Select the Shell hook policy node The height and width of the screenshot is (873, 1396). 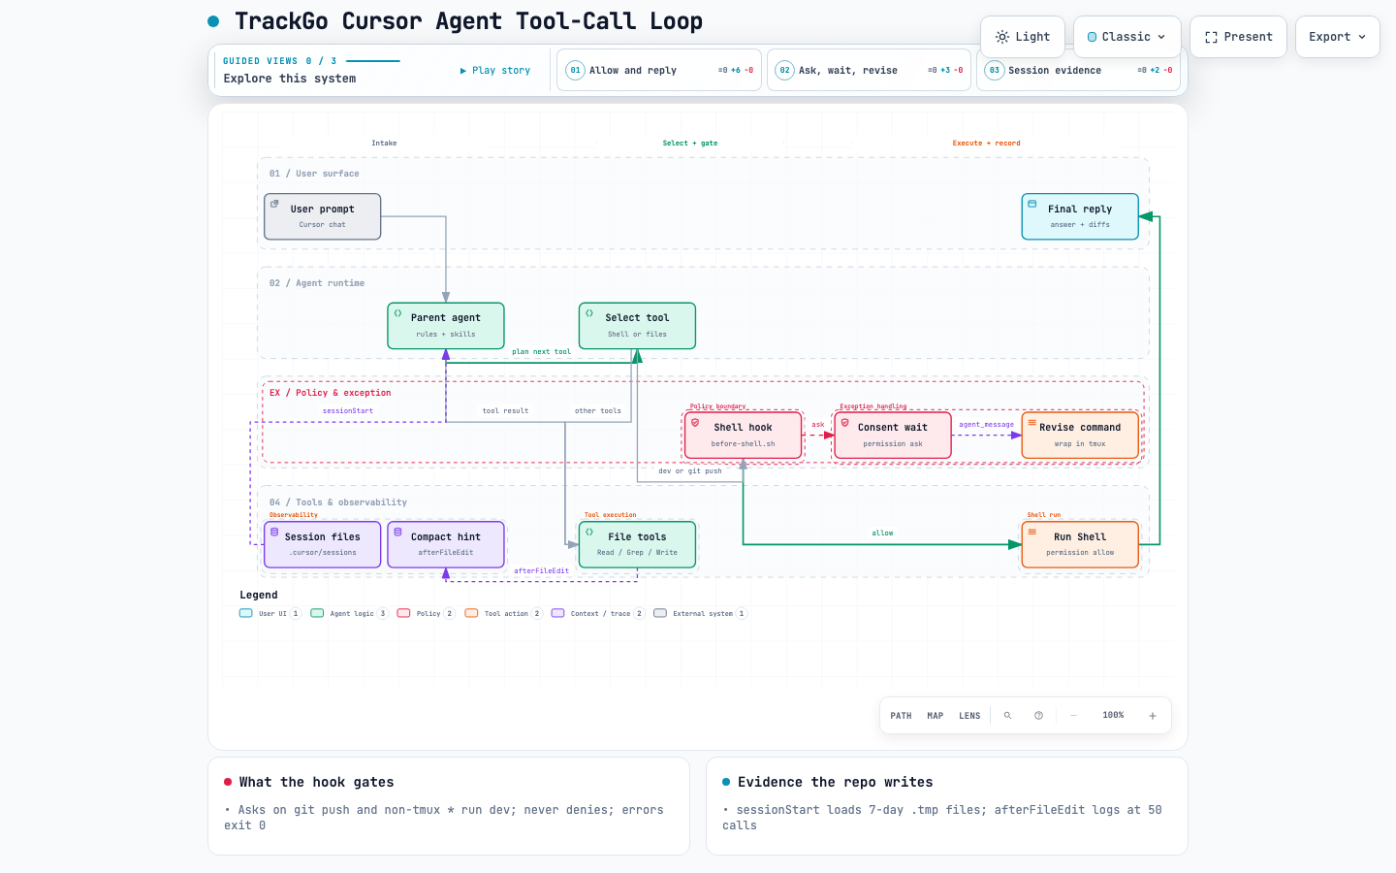coord(744,436)
